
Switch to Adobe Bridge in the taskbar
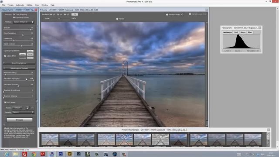click(70, 154)
